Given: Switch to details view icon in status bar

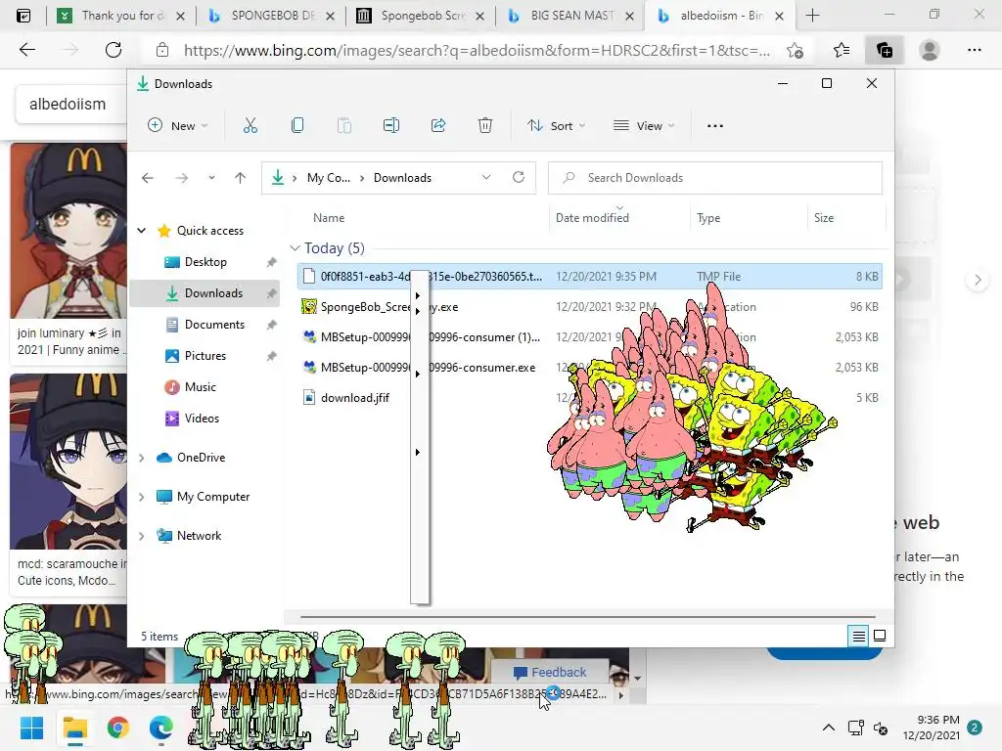Looking at the screenshot, I should 859,636.
